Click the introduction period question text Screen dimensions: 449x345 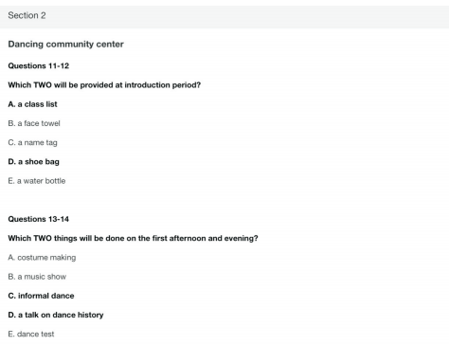pos(104,85)
